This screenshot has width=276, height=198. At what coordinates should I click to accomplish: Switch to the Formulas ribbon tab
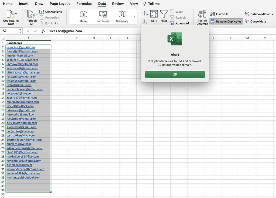click(84, 4)
